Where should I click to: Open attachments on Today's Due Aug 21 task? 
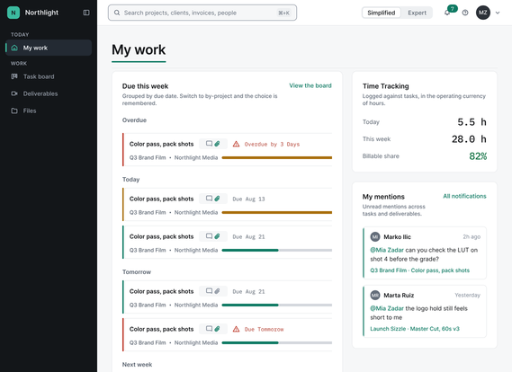click(x=217, y=236)
